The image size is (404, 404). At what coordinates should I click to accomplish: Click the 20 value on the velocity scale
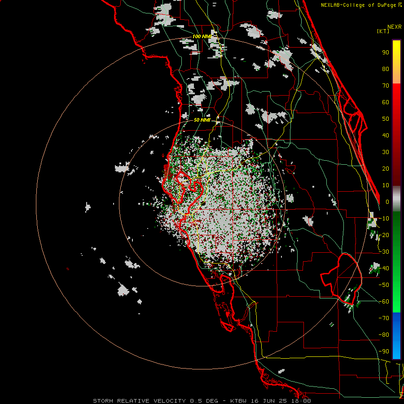click(x=386, y=169)
